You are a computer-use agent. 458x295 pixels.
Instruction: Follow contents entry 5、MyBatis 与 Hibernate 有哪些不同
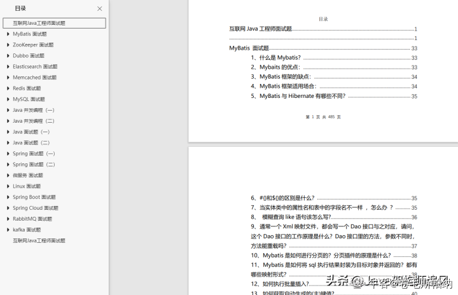pyautogui.click(x=334, y=96)
